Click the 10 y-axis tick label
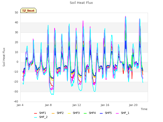Image resolution: width=163 pixels, height=122 pixels. (x=16, y=52)
